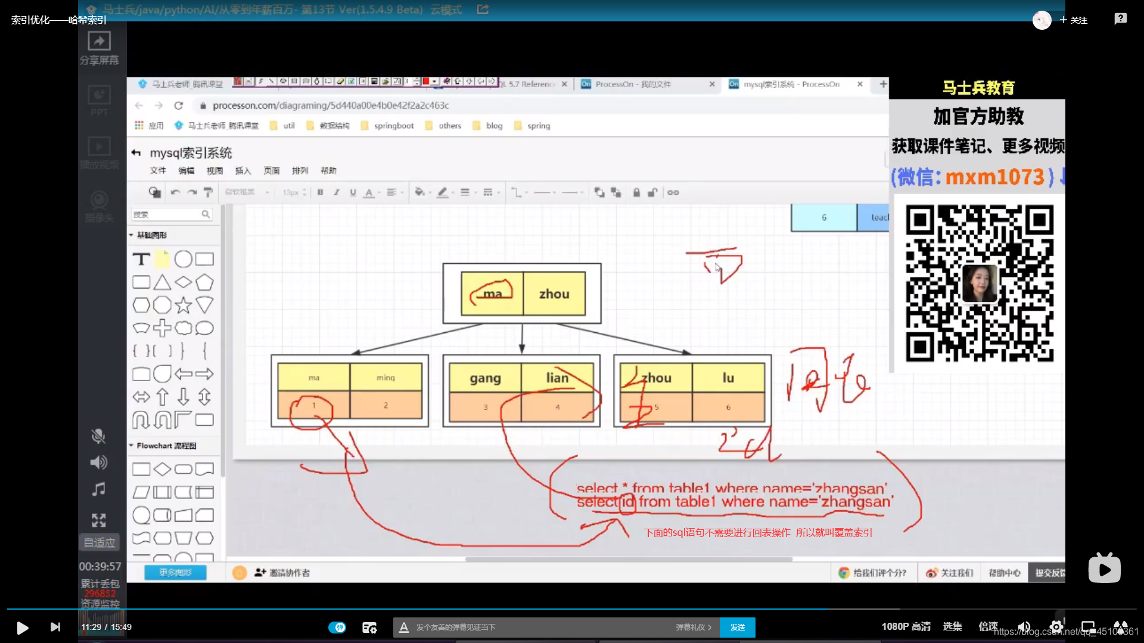Image resolution: width=1144 pixels, height=643 pixels.
Task: Open the font family dropdown
Action: click(x=247, y=192)
